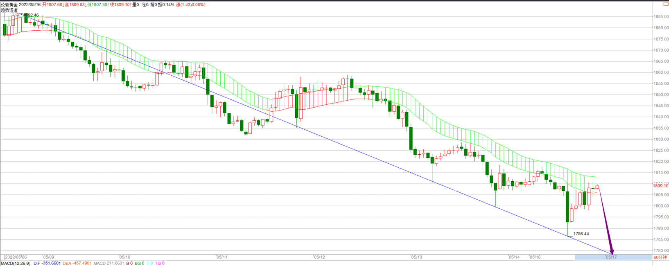The image size is (669, 266).
Task: Click the 2022/05/06 date label on time axis
Action: [x=16, y=257]
